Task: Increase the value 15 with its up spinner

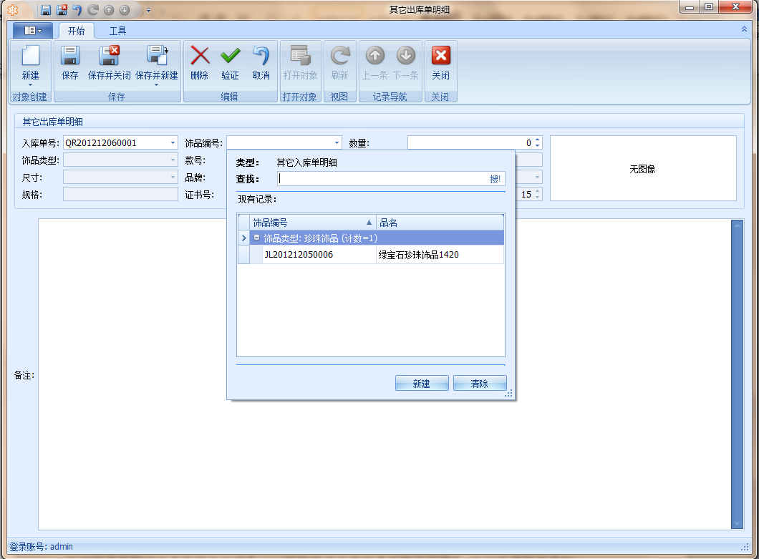Action: (x=537, y=191)
